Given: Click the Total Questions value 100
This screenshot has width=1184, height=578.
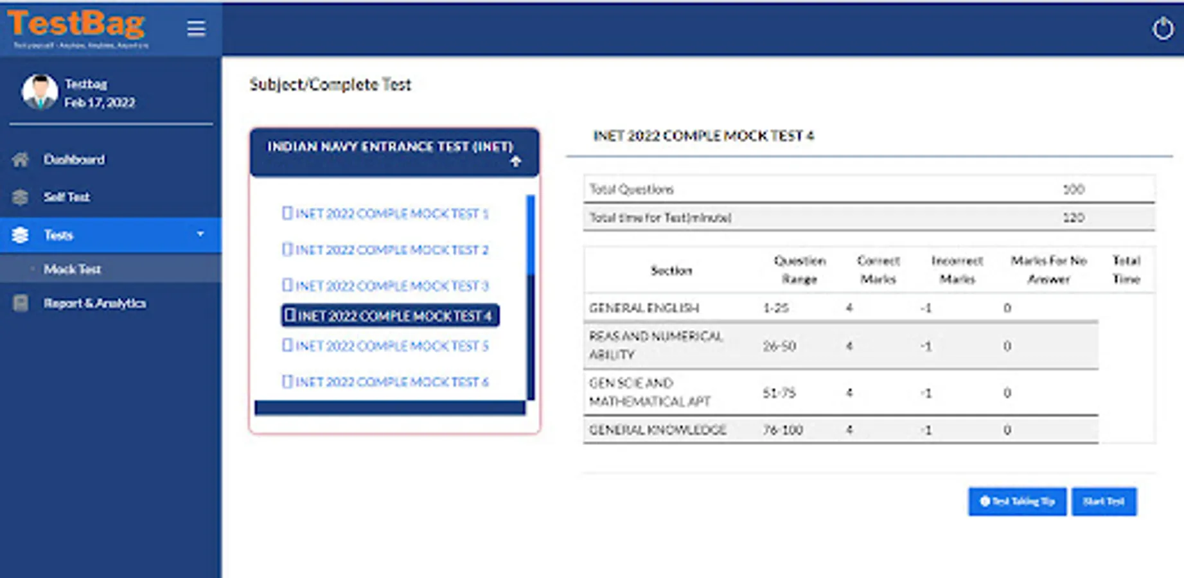Looking at the screenshot, I should click(x=1074, y=189).
